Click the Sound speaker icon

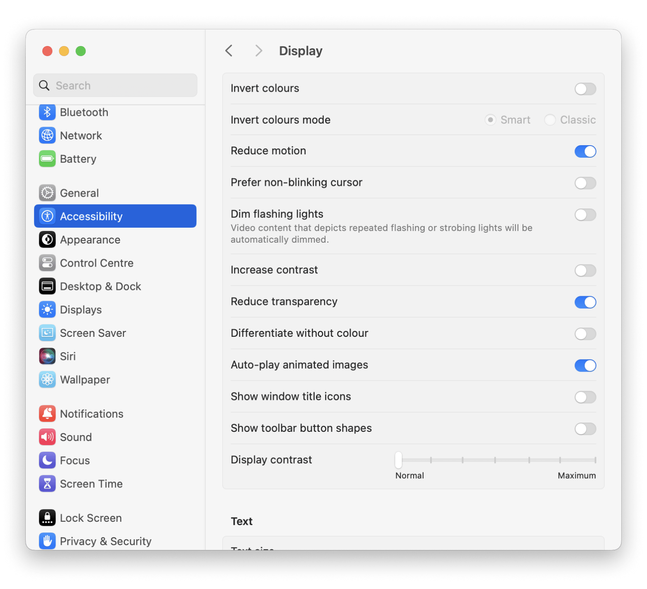(47, 437)
